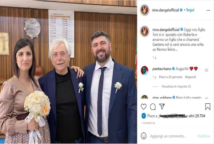Click the Segui follow link
Screen dimensions: 214x144
pyautogui.click(x=190, y=10)
